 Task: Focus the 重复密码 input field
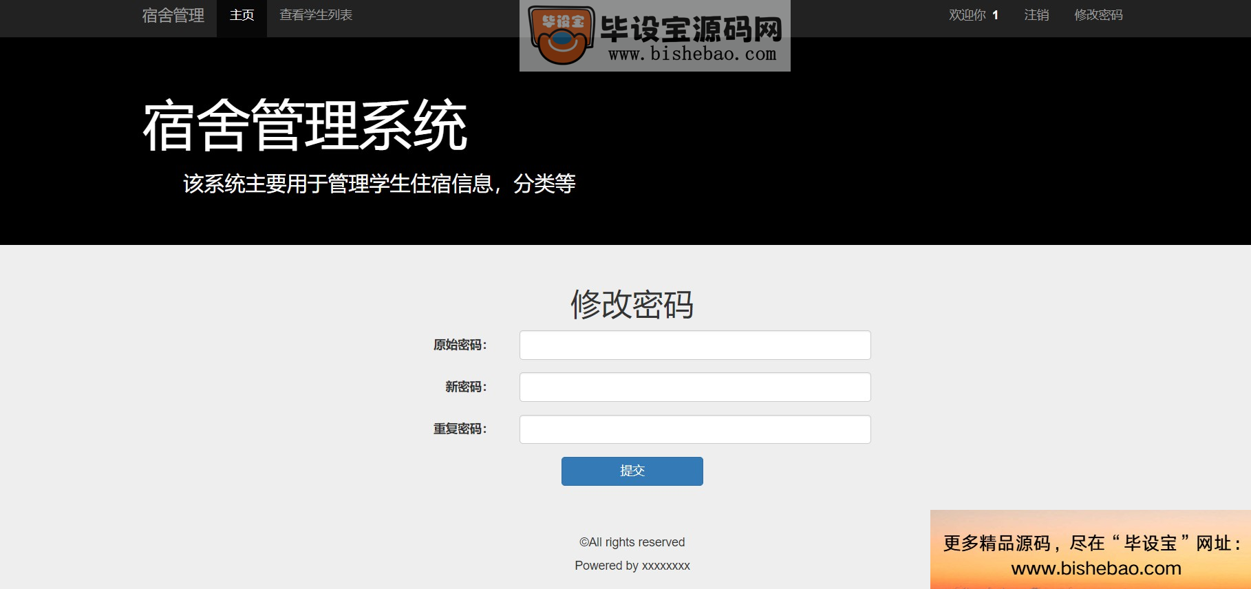coord(695,429)
